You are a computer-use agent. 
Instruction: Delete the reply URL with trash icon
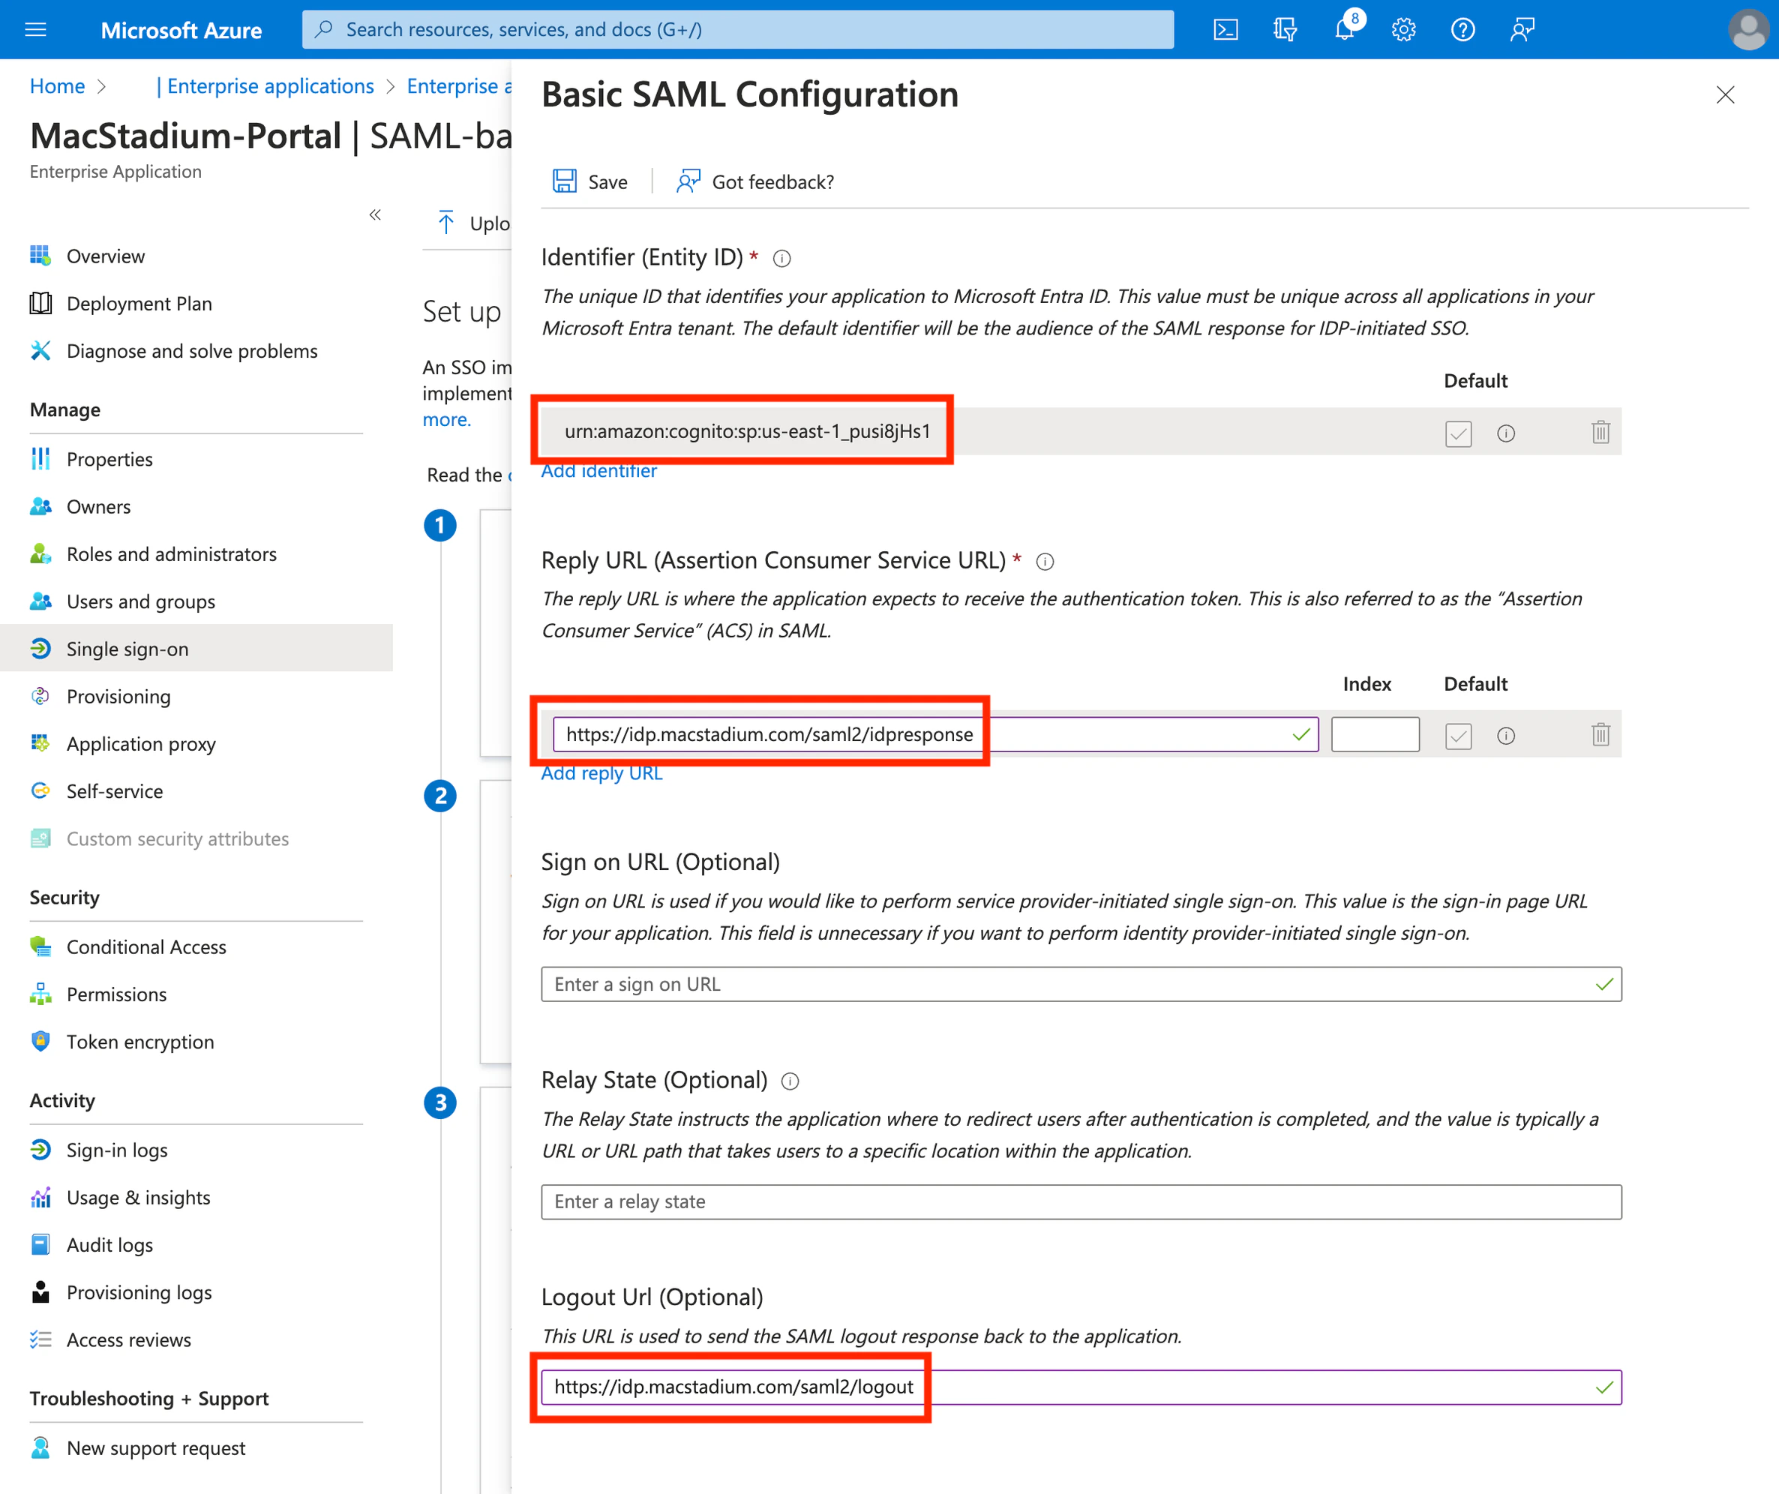coord(1600,735)
